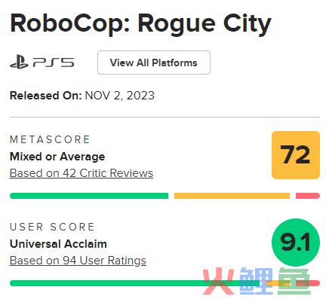
Task: Open the Based on 94 User Ratings link
Action: [78, 261]
